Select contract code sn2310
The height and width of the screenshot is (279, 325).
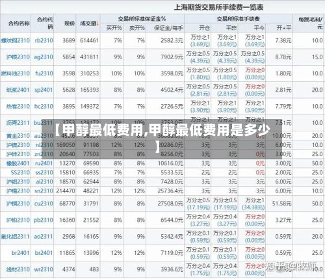[x=44, y=191]
